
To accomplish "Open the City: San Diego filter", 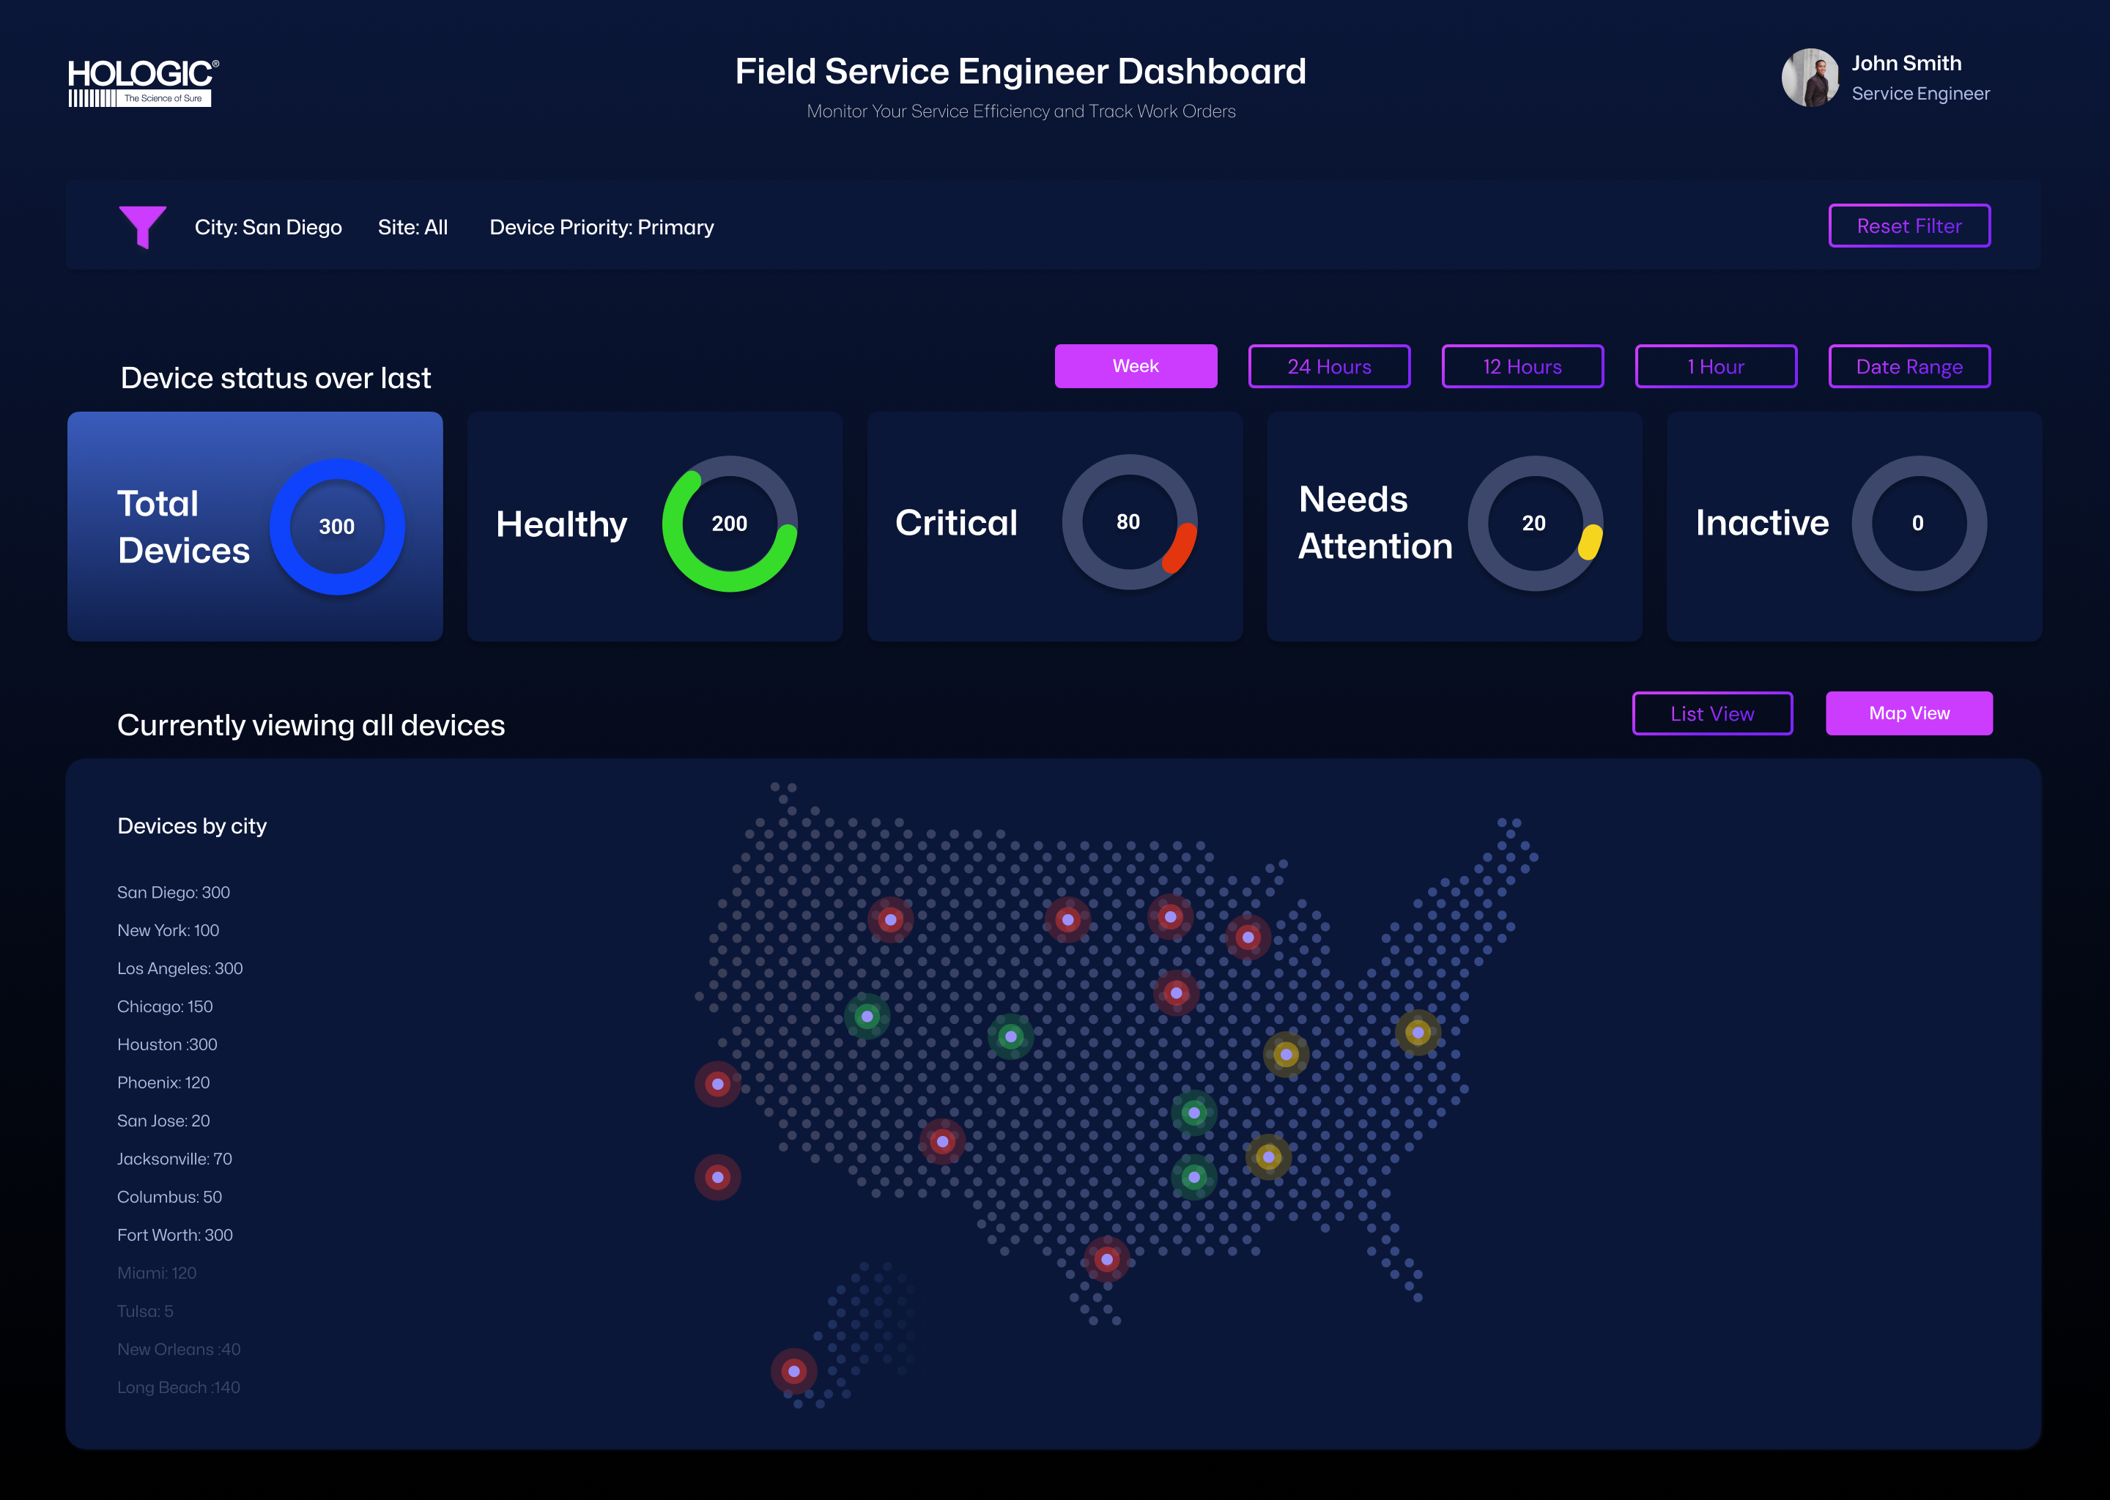I will [x=268, y=227].
